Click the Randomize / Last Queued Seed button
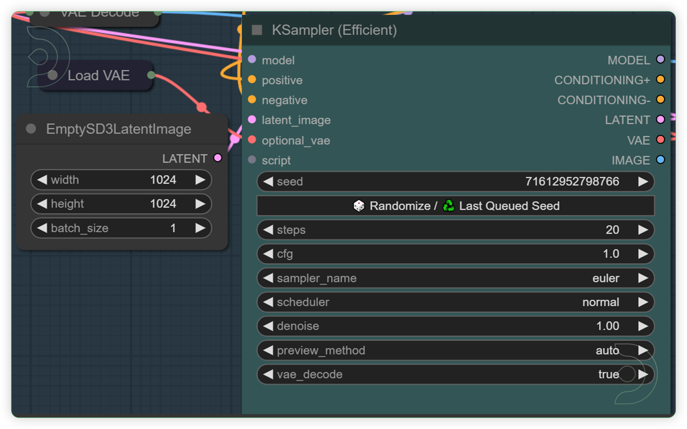687x429 pixels. point(456,205)
